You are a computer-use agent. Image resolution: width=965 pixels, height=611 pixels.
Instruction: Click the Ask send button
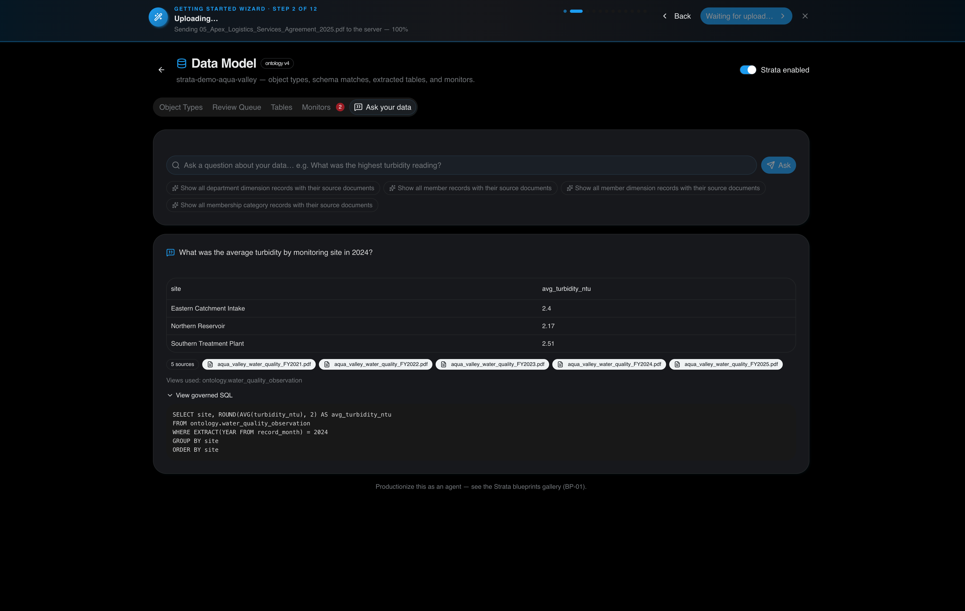click(778, 165)
